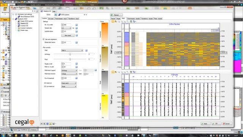Select zoom tool in VShale plot toolbar
This screenshot has width=243, height=137.
point(119,72)
